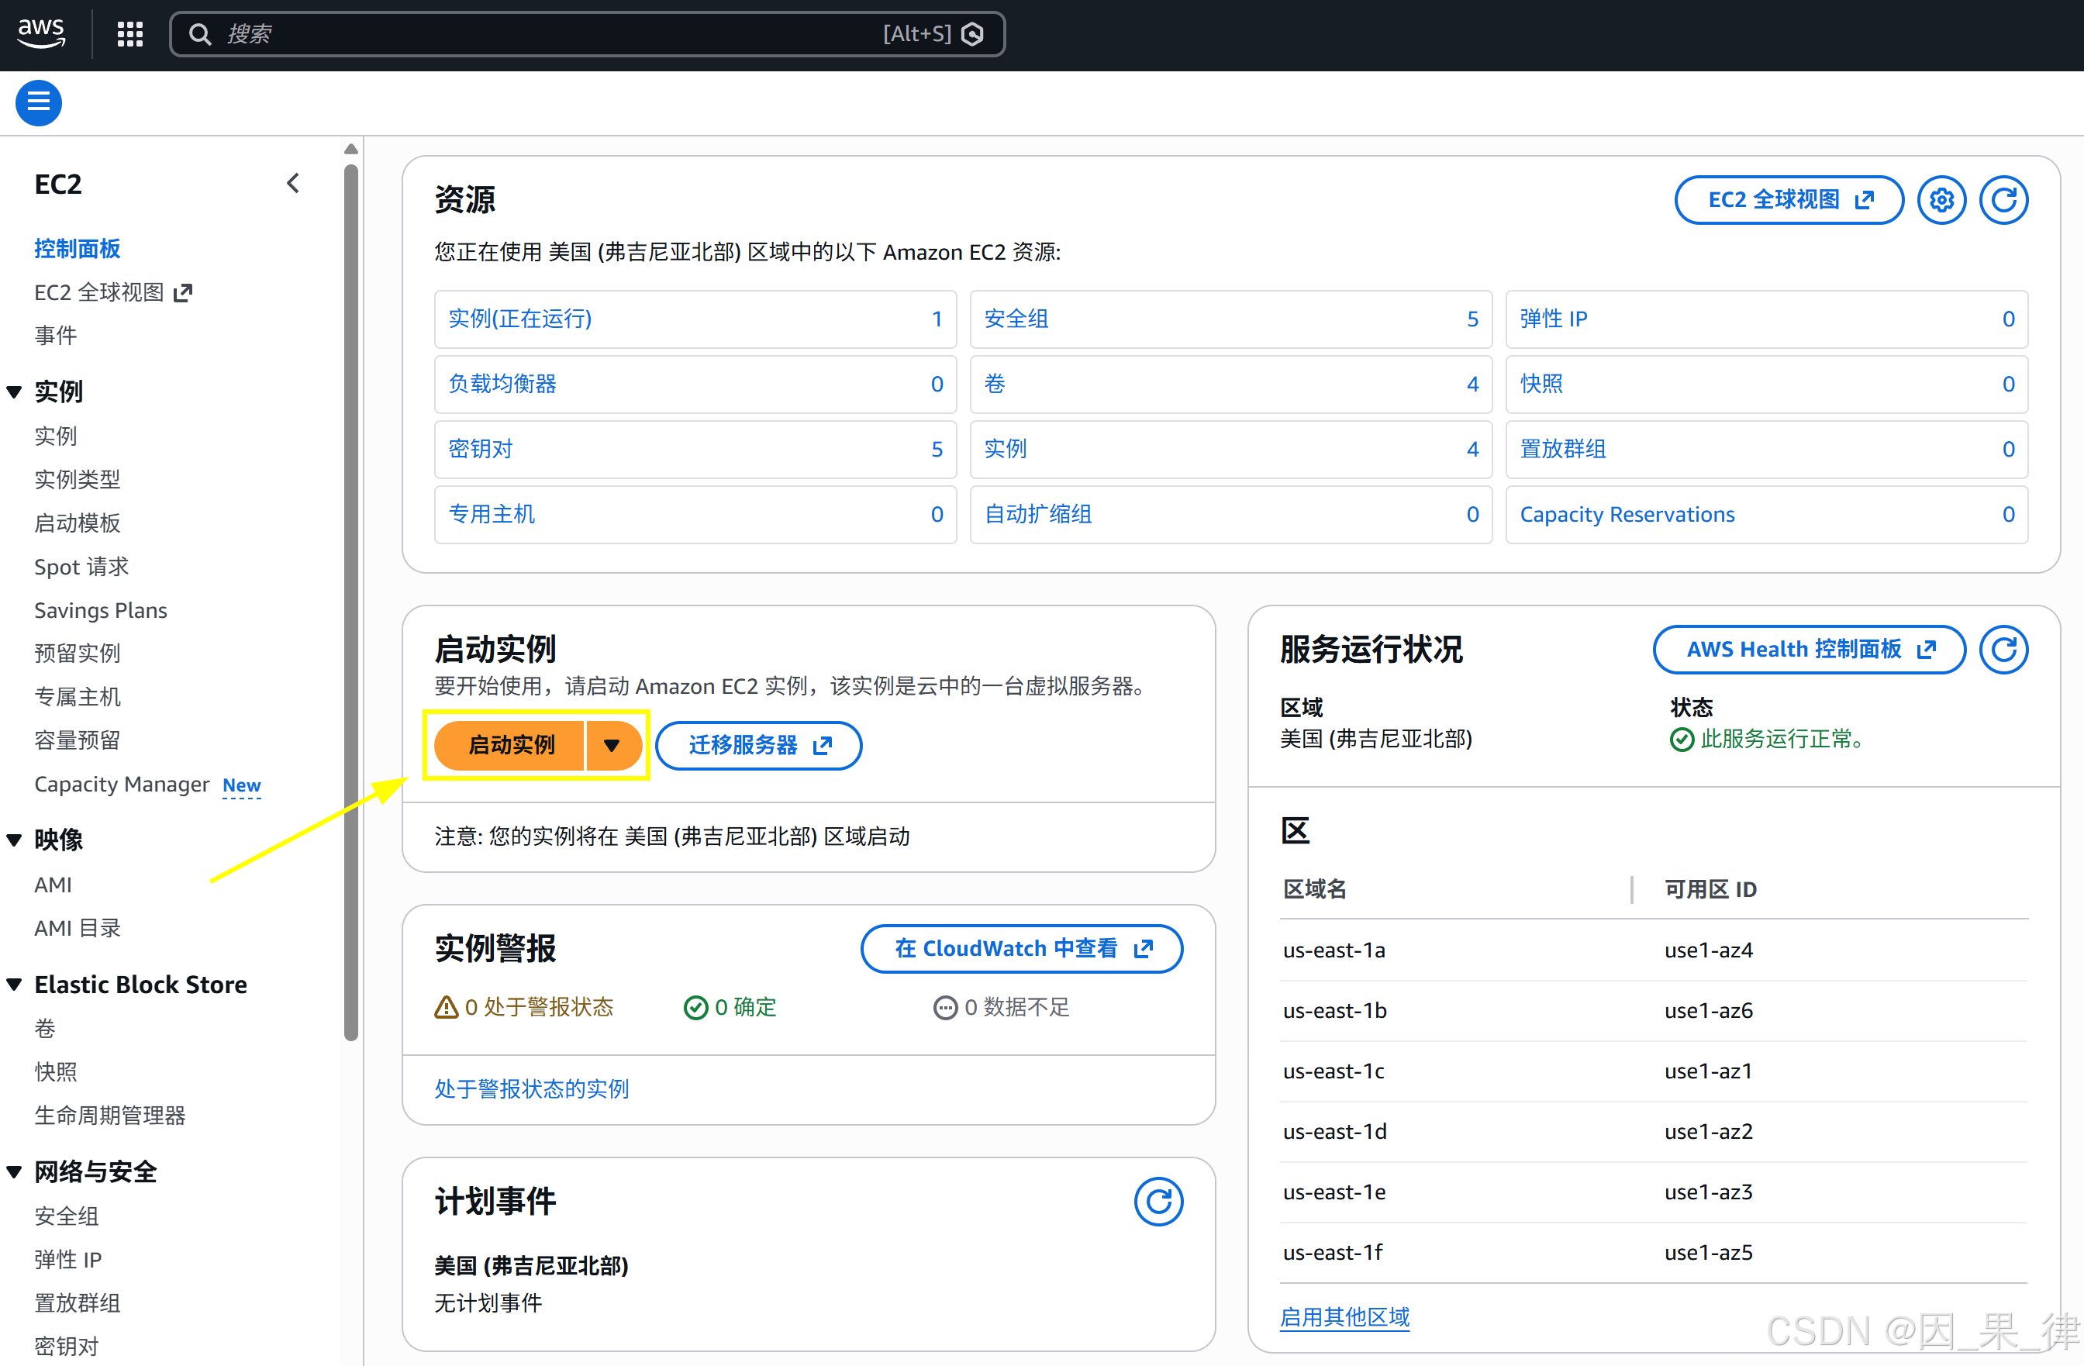Open resources settings gear icon
This screenshot has width=2084, height=1366.
pyautogui.click(x=1941, y=200)
